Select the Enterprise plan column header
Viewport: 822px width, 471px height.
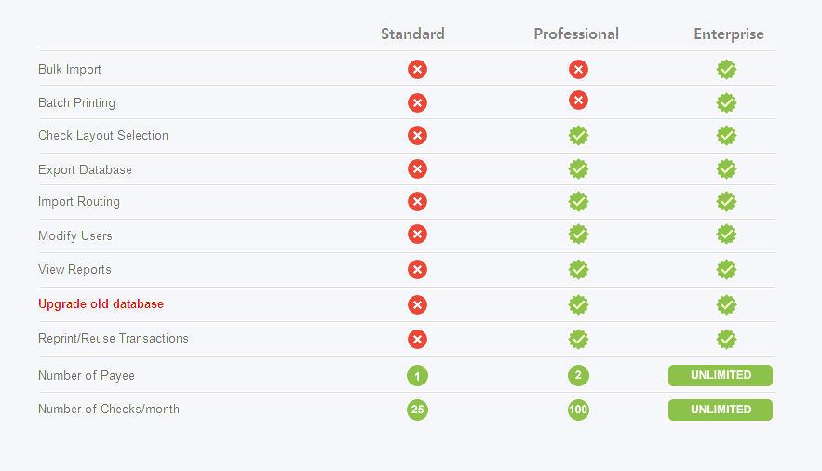pos(729,34)
